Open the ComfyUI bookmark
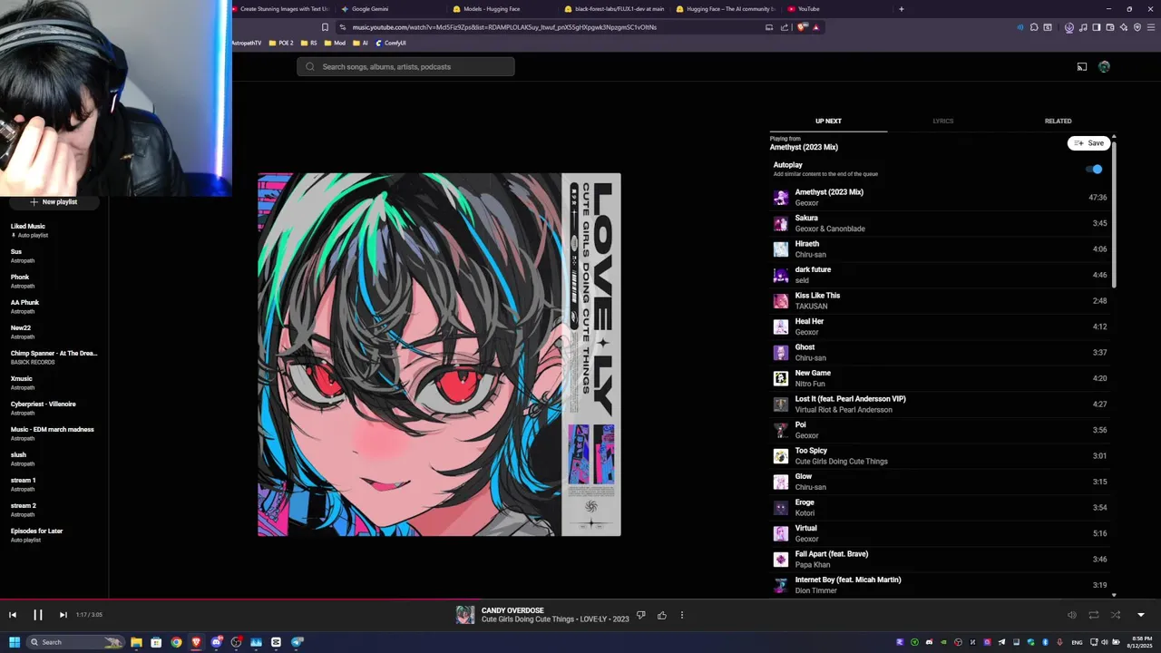The height and width of the screenshot is (653, 1161). click(x=391, y=43)
